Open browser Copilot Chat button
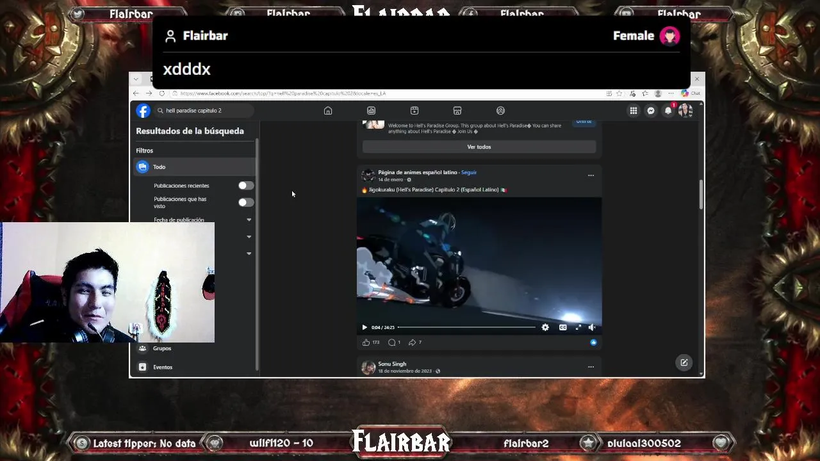Screen dimensions: 820x461 click(x=691, y=93)
